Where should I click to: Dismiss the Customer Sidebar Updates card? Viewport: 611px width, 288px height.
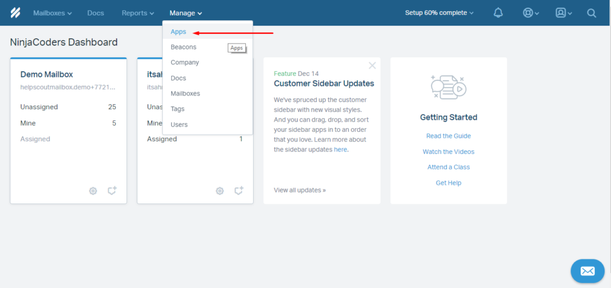(372, 66)
